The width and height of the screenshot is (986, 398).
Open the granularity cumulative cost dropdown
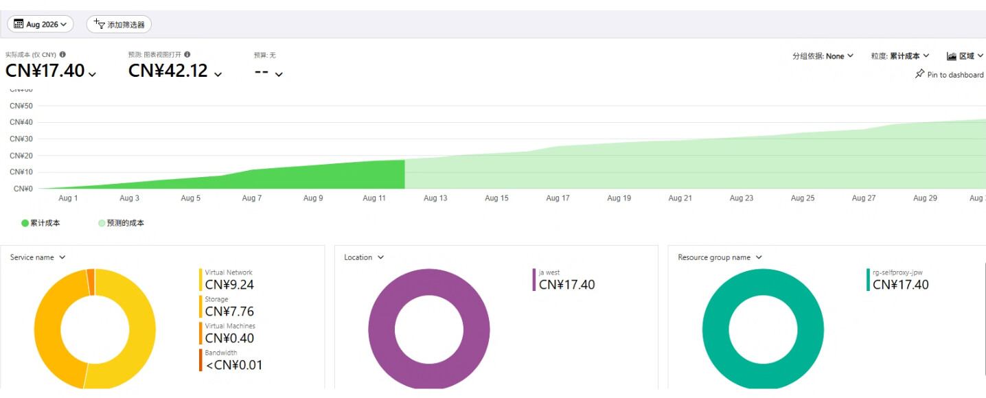(x=900, y=56)
